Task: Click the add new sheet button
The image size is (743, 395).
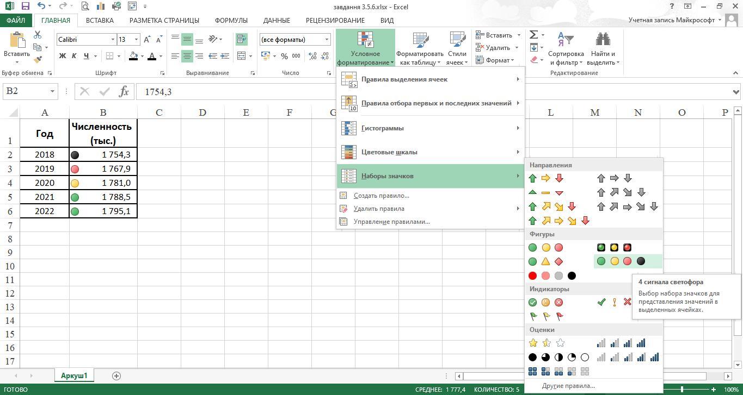Action: [116, 375]
